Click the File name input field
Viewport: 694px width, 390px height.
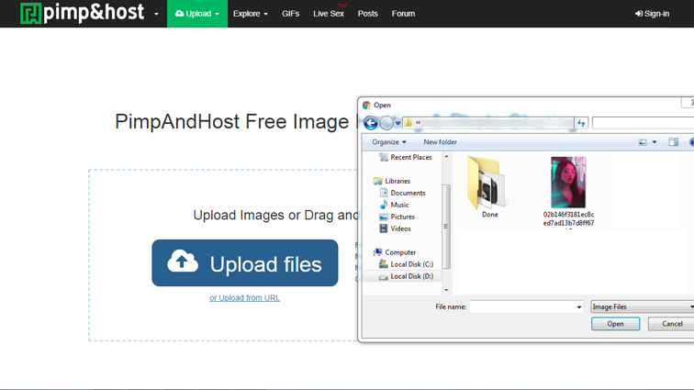(x=526, y=306)
